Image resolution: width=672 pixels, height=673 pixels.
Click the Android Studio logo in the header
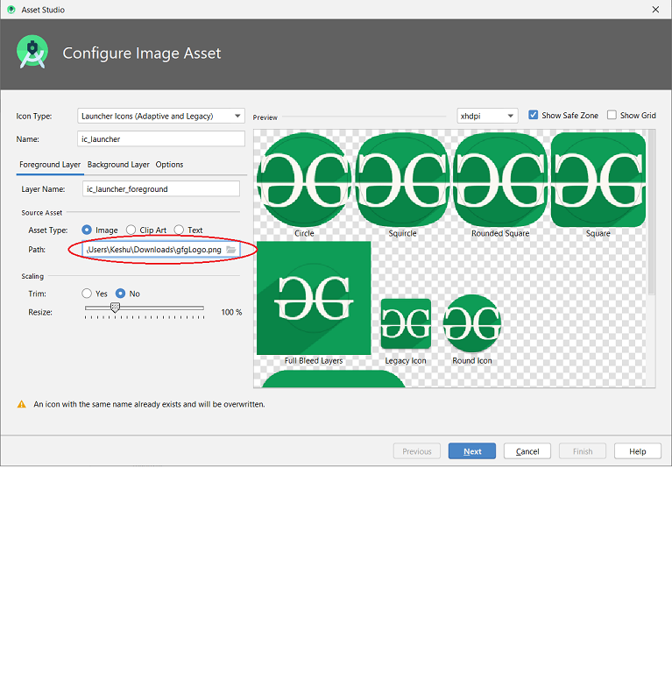tap(32, 52)
